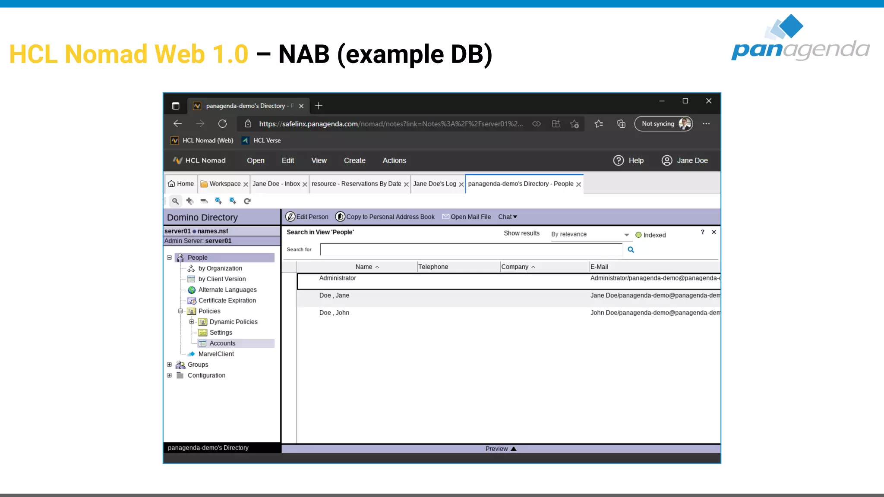Click the search magnifier toolbar icon
The height and width of the screenshot is (497, 884).
pyautogui.click(x=175, y=201)
